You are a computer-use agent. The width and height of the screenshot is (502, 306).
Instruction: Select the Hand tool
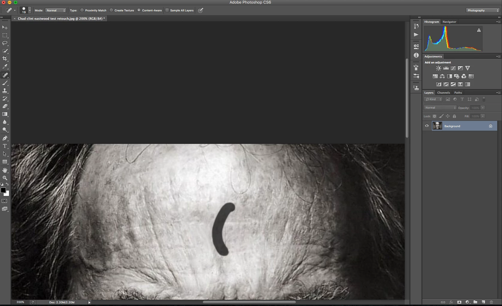click(5, 170)
